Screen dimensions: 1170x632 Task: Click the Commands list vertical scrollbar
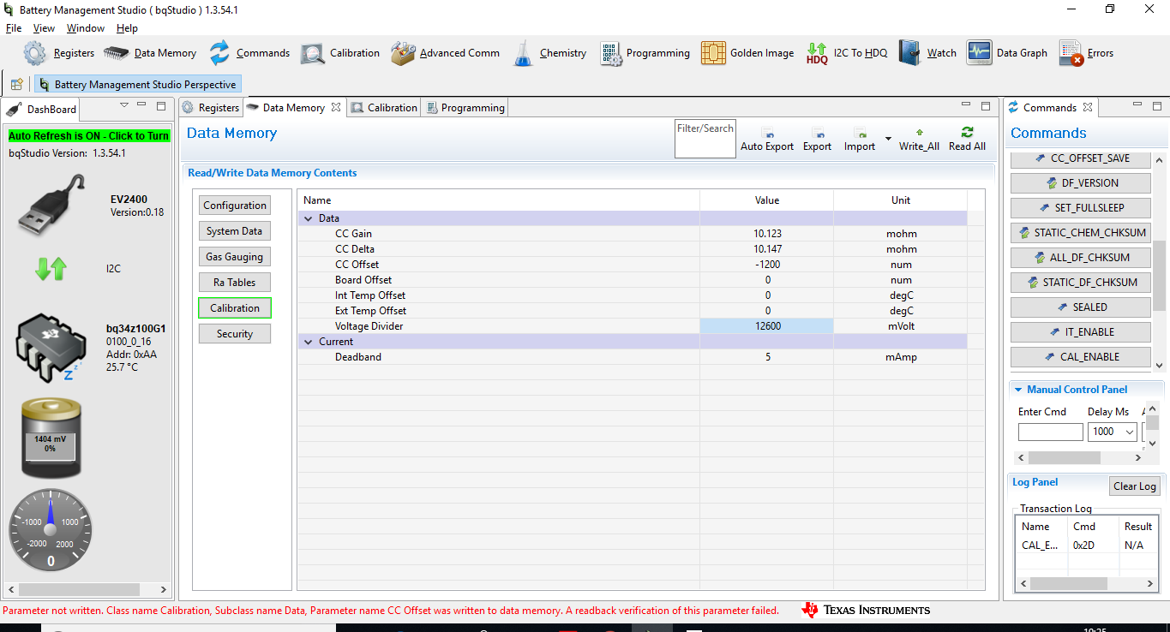pos(1159,261)
